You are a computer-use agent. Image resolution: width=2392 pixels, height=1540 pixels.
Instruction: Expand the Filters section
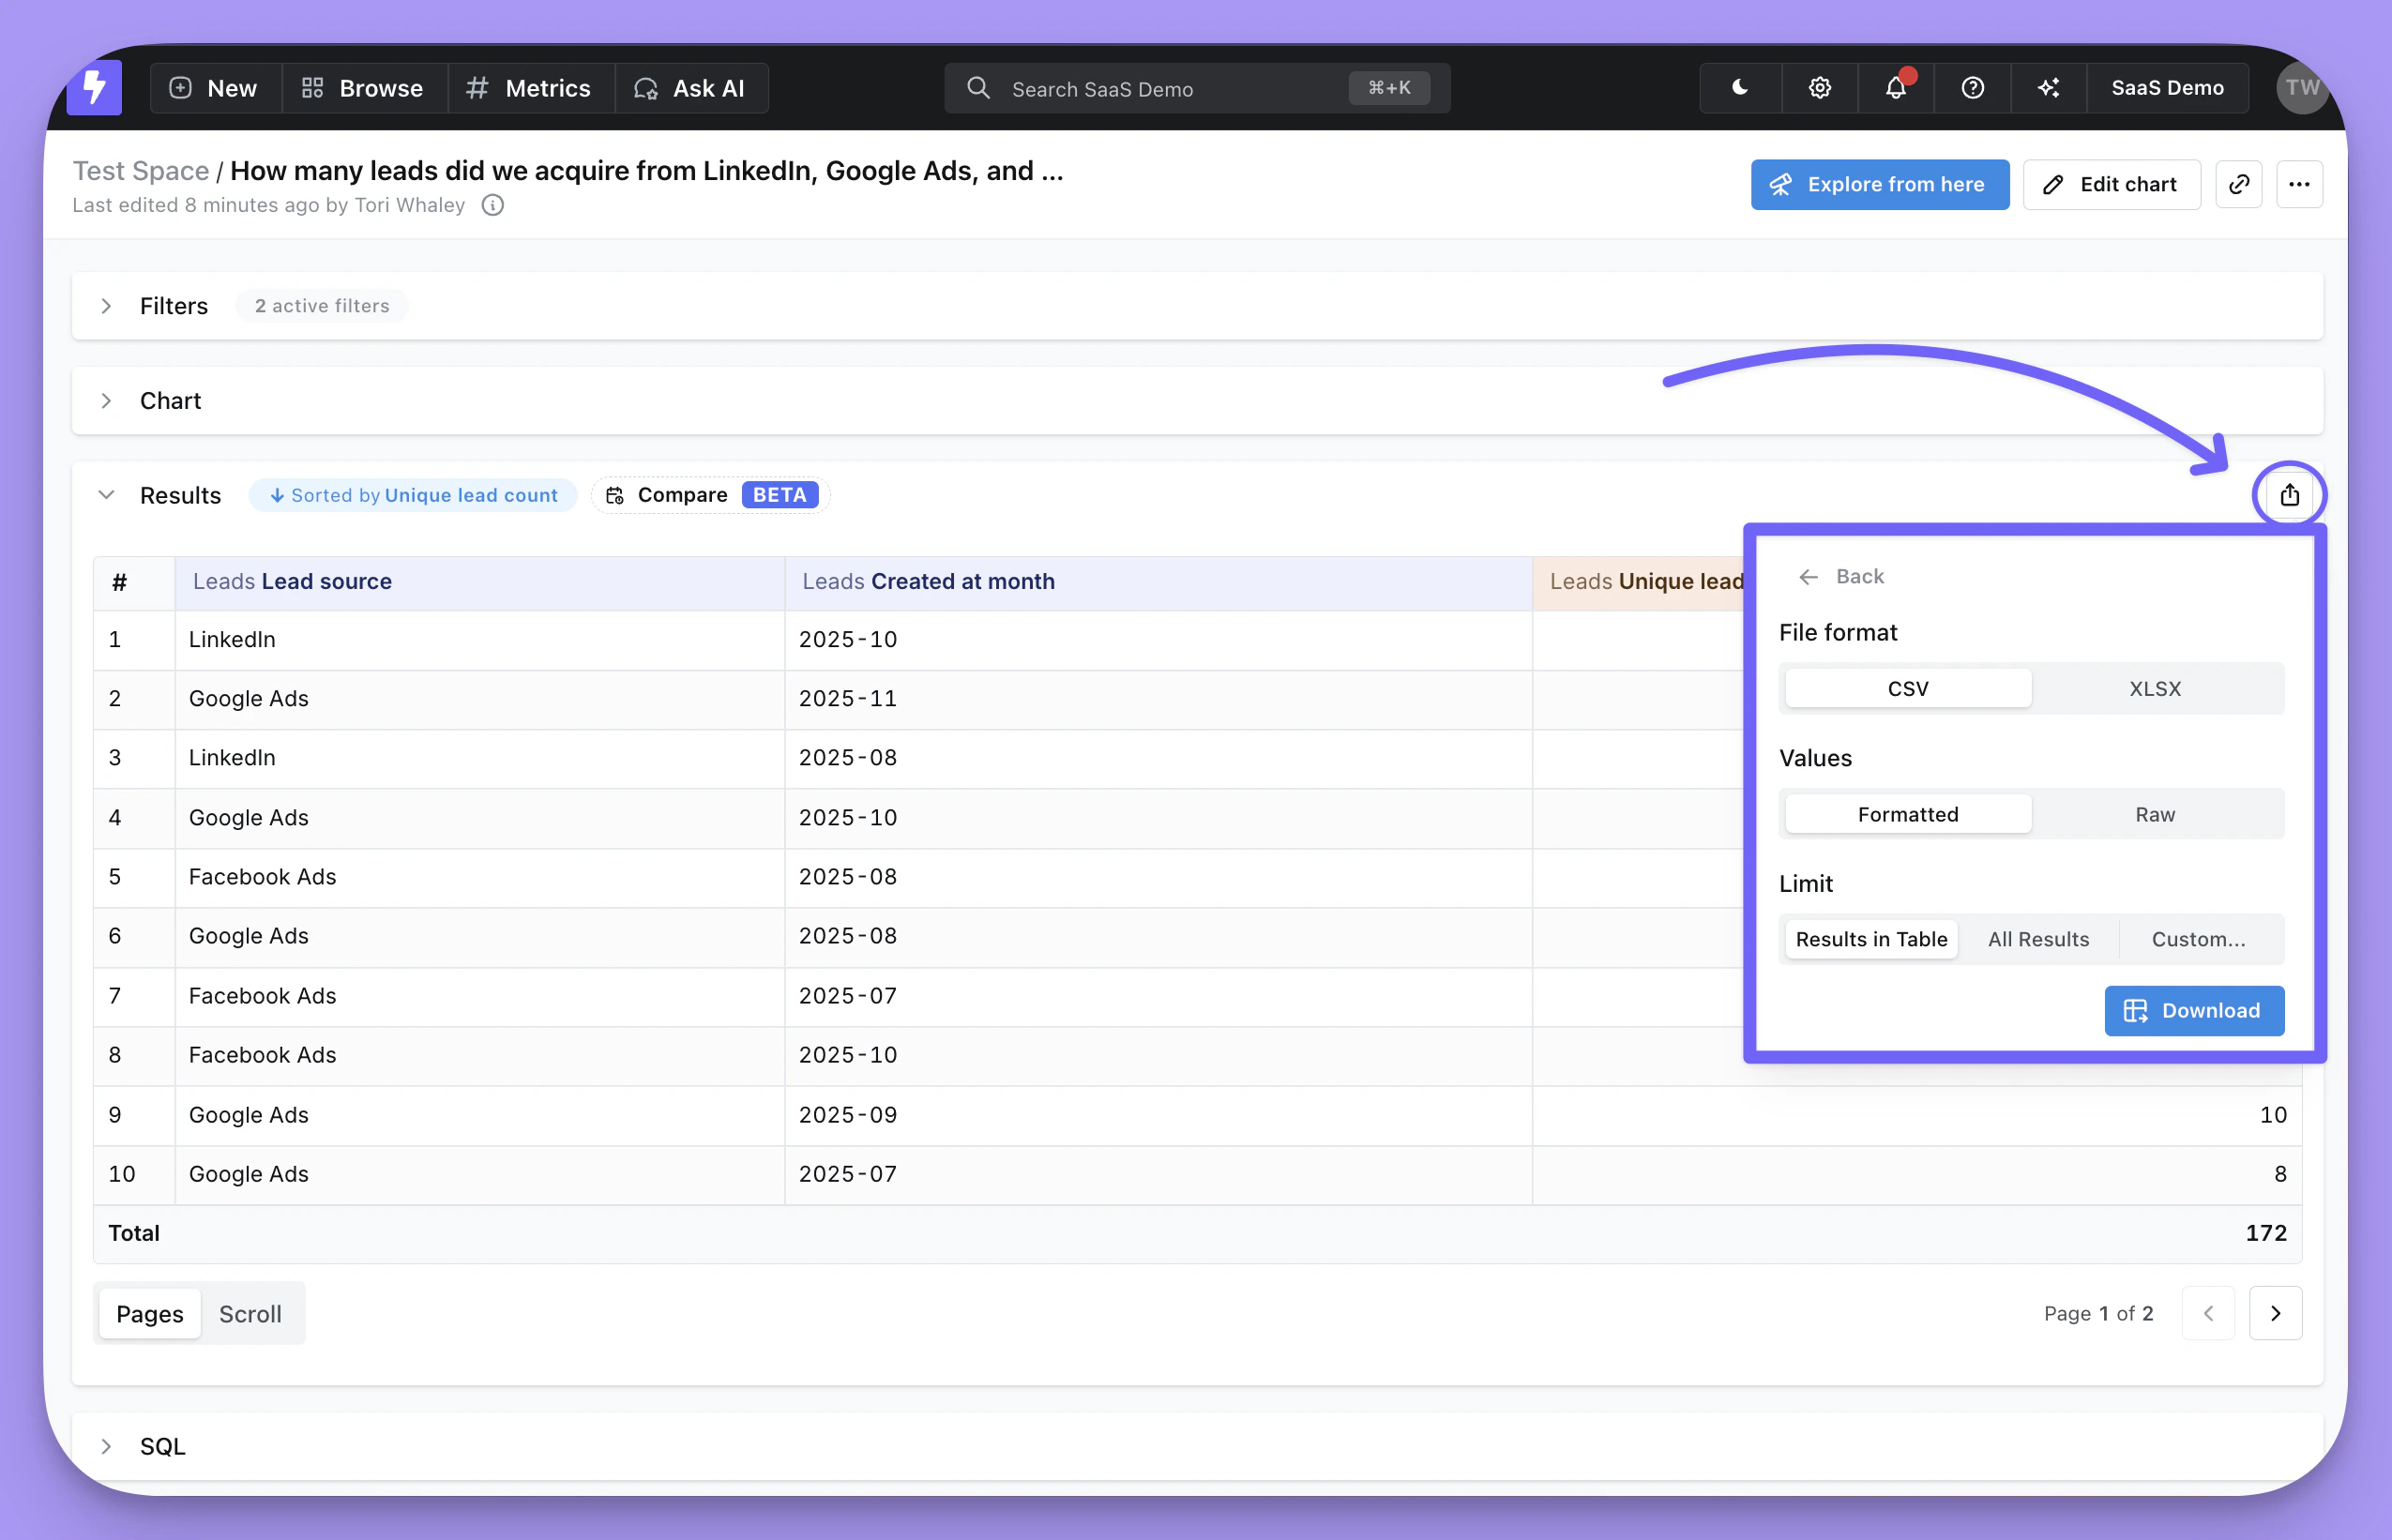click(106, 306)
